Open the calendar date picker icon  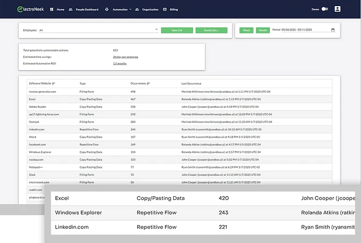pos(332,30)
